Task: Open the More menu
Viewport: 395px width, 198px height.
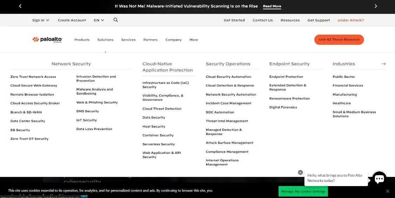Action: click(x=194, y=40)
